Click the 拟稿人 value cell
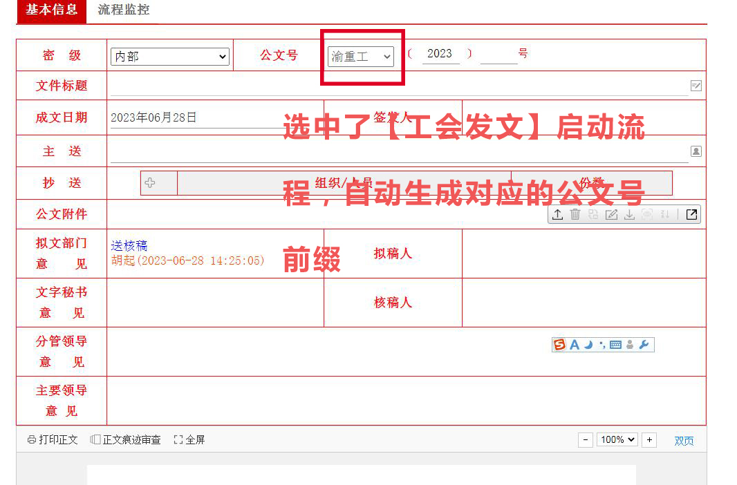Screen dimensions: 737x485 click(x=584, y=254)
